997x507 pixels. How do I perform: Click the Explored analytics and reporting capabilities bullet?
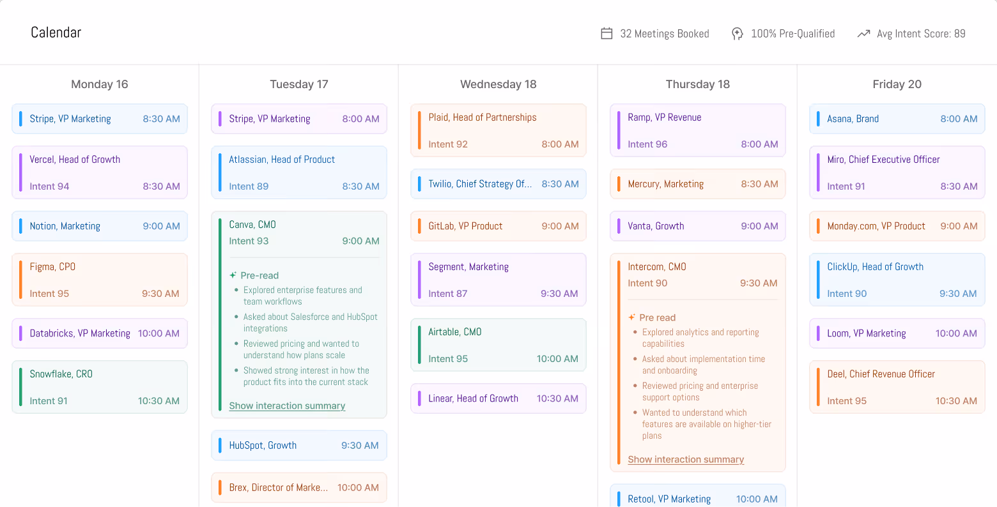[x=700, y=338]
